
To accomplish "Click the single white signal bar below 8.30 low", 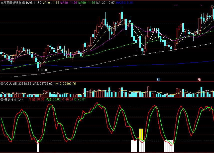I will [x=38, y=146].
